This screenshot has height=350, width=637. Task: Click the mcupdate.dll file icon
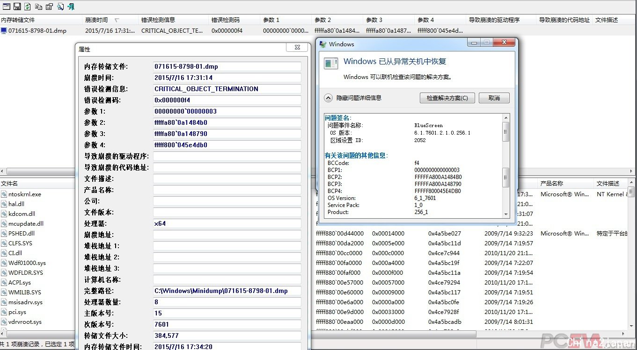[4, 224]
